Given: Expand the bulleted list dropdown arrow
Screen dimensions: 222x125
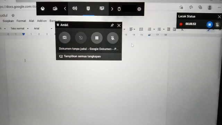Looking at the screenshot, I should (164, 29).
